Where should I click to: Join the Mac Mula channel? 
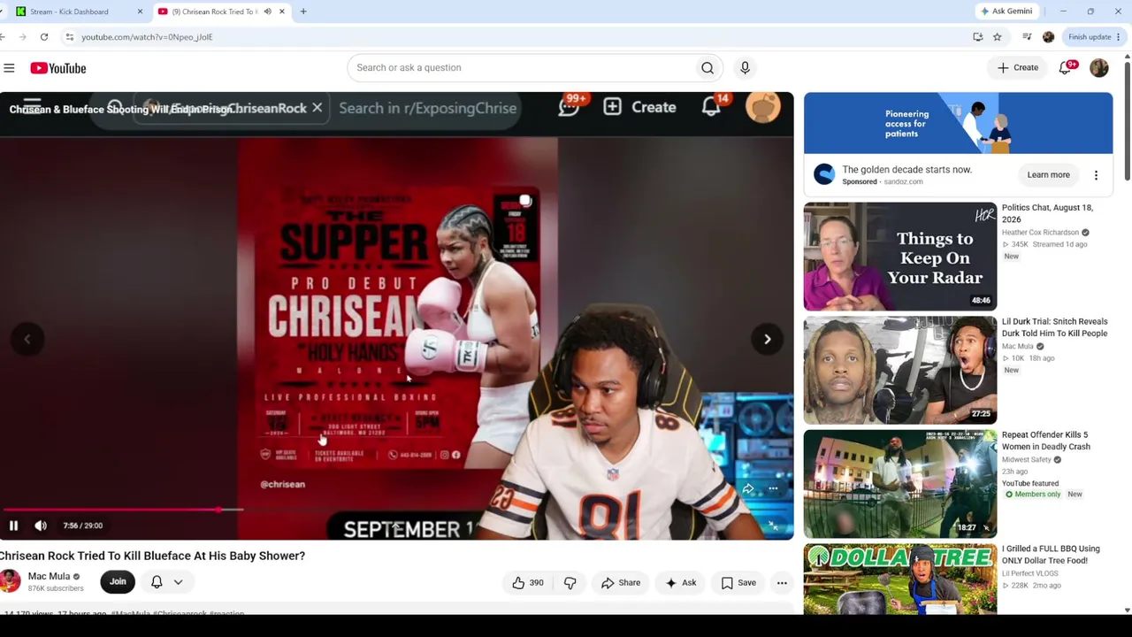click(118, 581)
